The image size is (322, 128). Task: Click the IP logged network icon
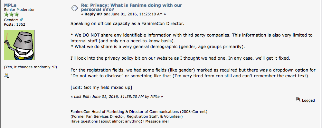298,99
